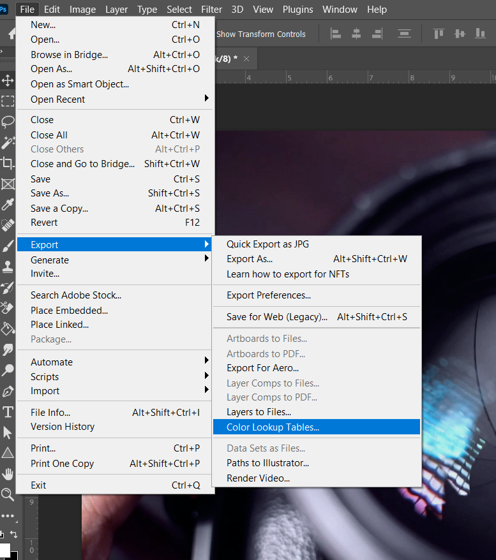Close the open document tab
Image resolution: width=496 pixels, height=560 pixels.
[x=246, y=59]
